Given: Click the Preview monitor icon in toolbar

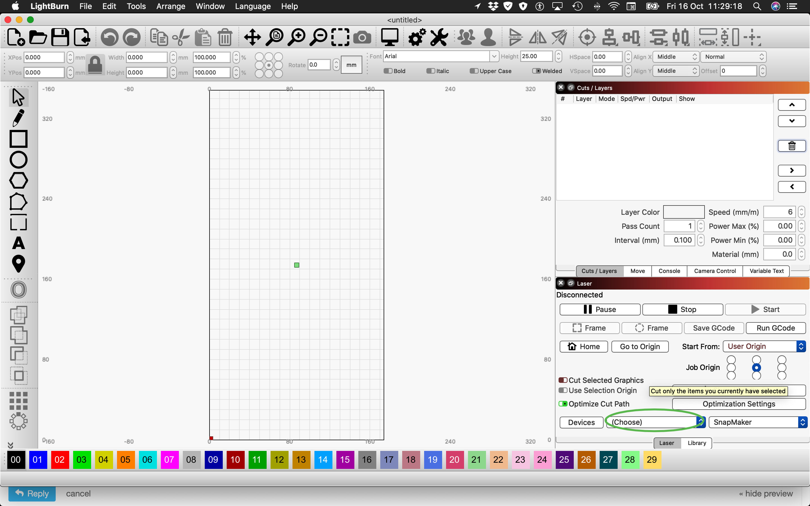Looking at the screenshot, I should pos(390,37).
